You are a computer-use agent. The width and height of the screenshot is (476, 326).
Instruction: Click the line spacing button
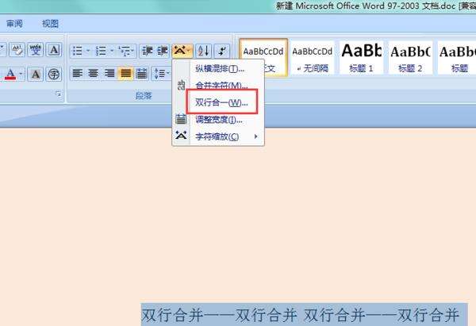click(x=161, y=74)
